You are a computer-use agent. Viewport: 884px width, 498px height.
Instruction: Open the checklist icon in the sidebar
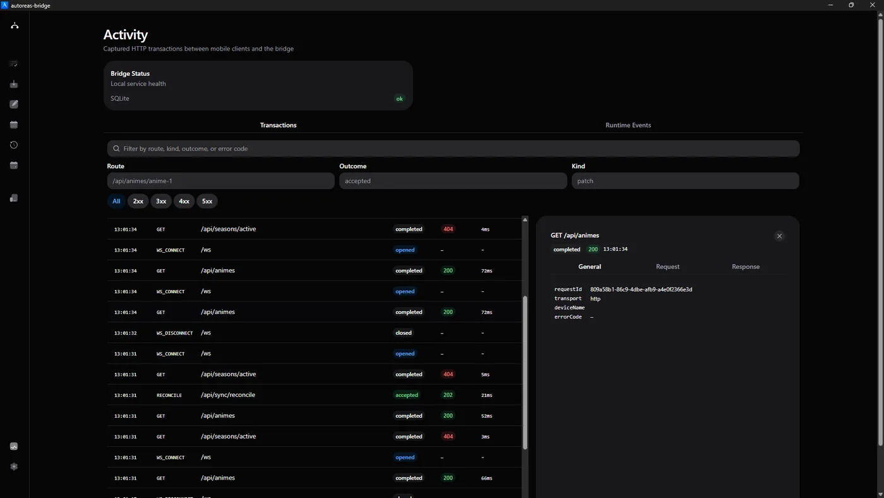14,64
